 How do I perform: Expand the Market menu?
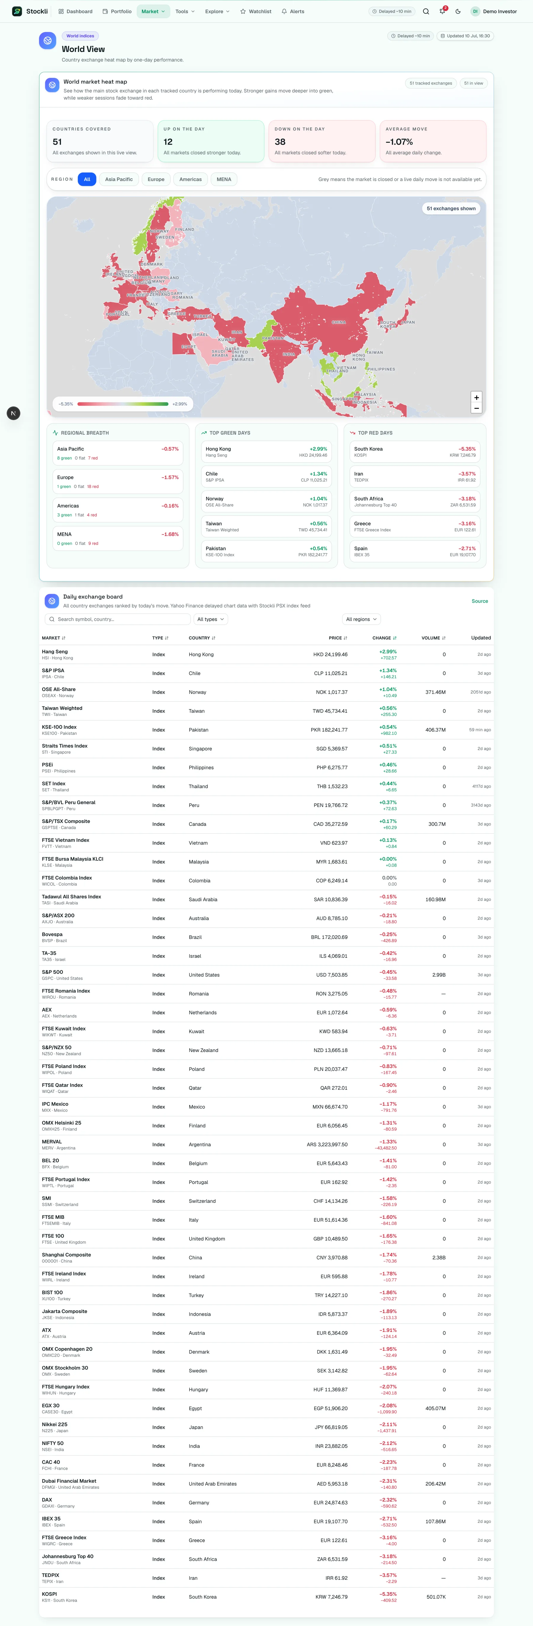tap(153, 11)
